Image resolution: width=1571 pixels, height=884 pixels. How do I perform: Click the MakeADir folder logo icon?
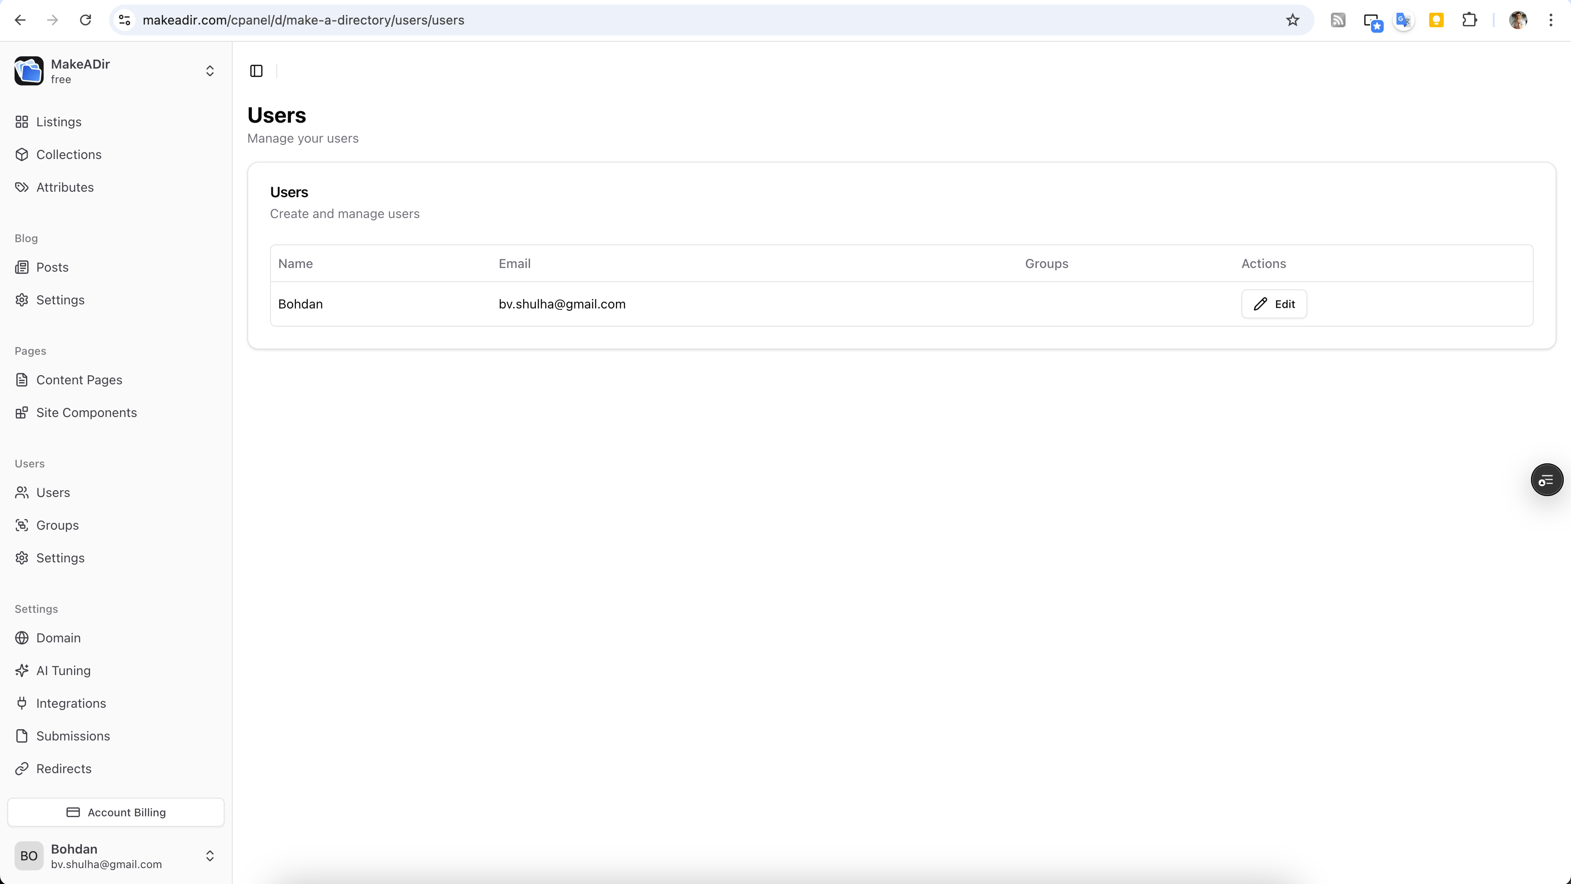[29, 71]
